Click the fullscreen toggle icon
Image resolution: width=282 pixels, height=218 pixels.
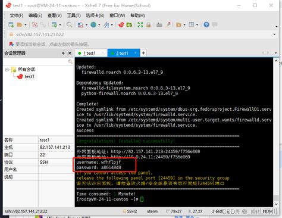point(140,25)
